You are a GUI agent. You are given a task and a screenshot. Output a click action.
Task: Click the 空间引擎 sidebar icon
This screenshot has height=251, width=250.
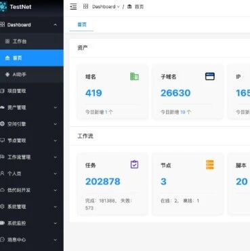pyautogui.click(x=2, y=124)
